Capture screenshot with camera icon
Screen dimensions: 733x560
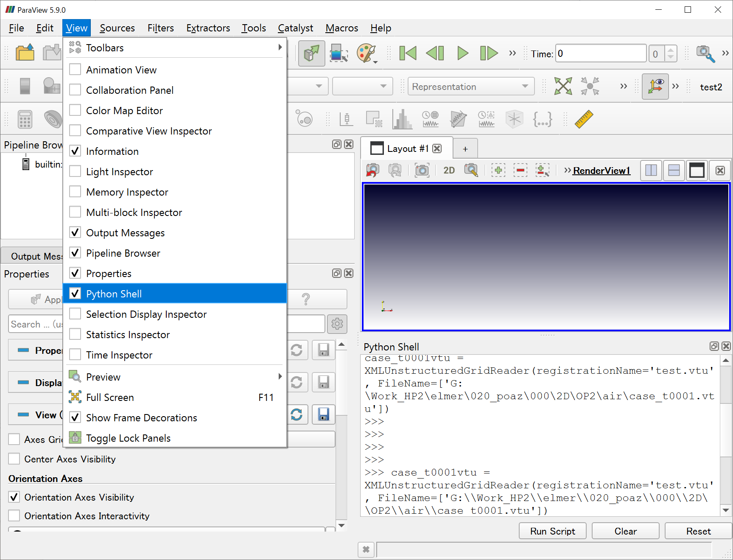click(422, 171)
